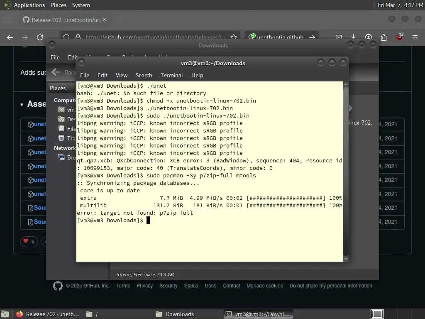Open the GitHub footer Terms link
This screenshot has width=425, height=319.
(123, 286)
